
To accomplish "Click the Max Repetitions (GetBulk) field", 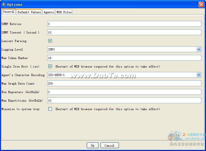I will coord(124,100).
